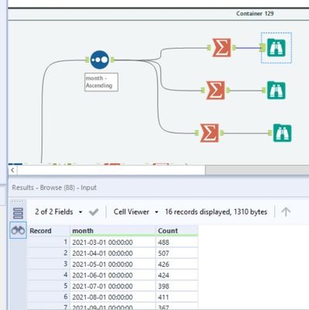
Task: Select Count cell 426
Action: pos(177,264)
